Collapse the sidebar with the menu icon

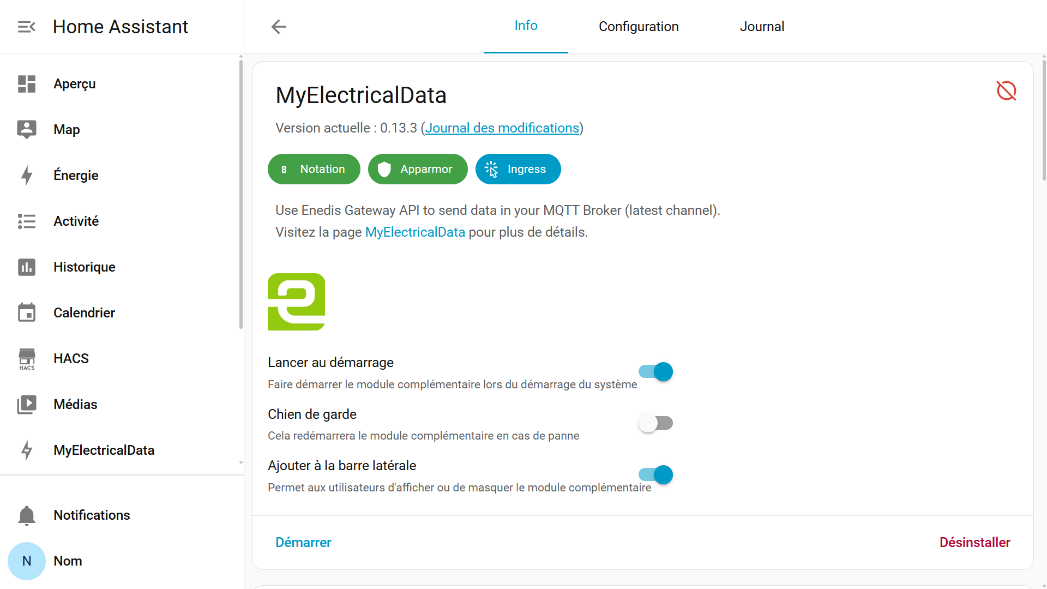[x=26, y=27]
